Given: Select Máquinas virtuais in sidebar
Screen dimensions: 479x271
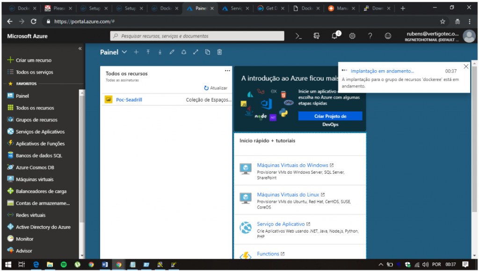Looking at the screenshot, I should click(x=35, y=179).
